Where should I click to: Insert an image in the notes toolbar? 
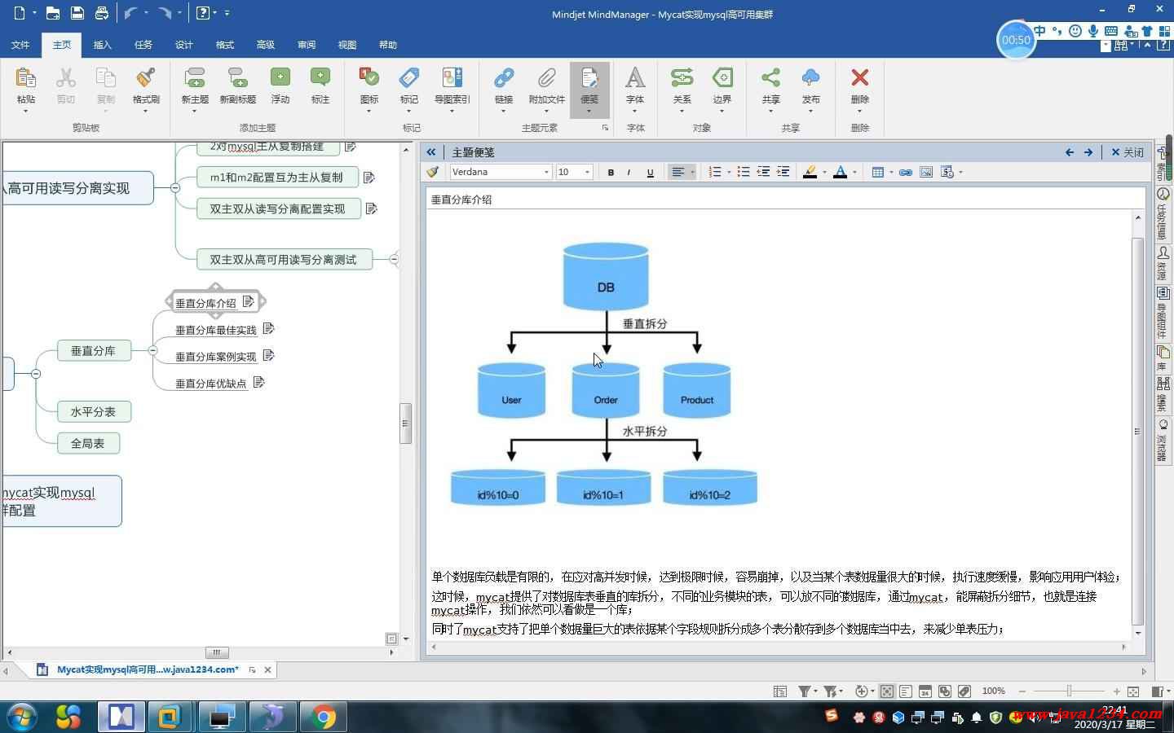[926, 172]
